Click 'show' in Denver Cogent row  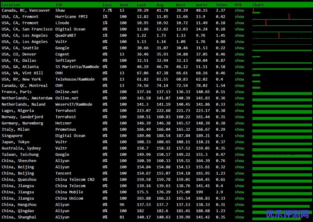(239, 54)
